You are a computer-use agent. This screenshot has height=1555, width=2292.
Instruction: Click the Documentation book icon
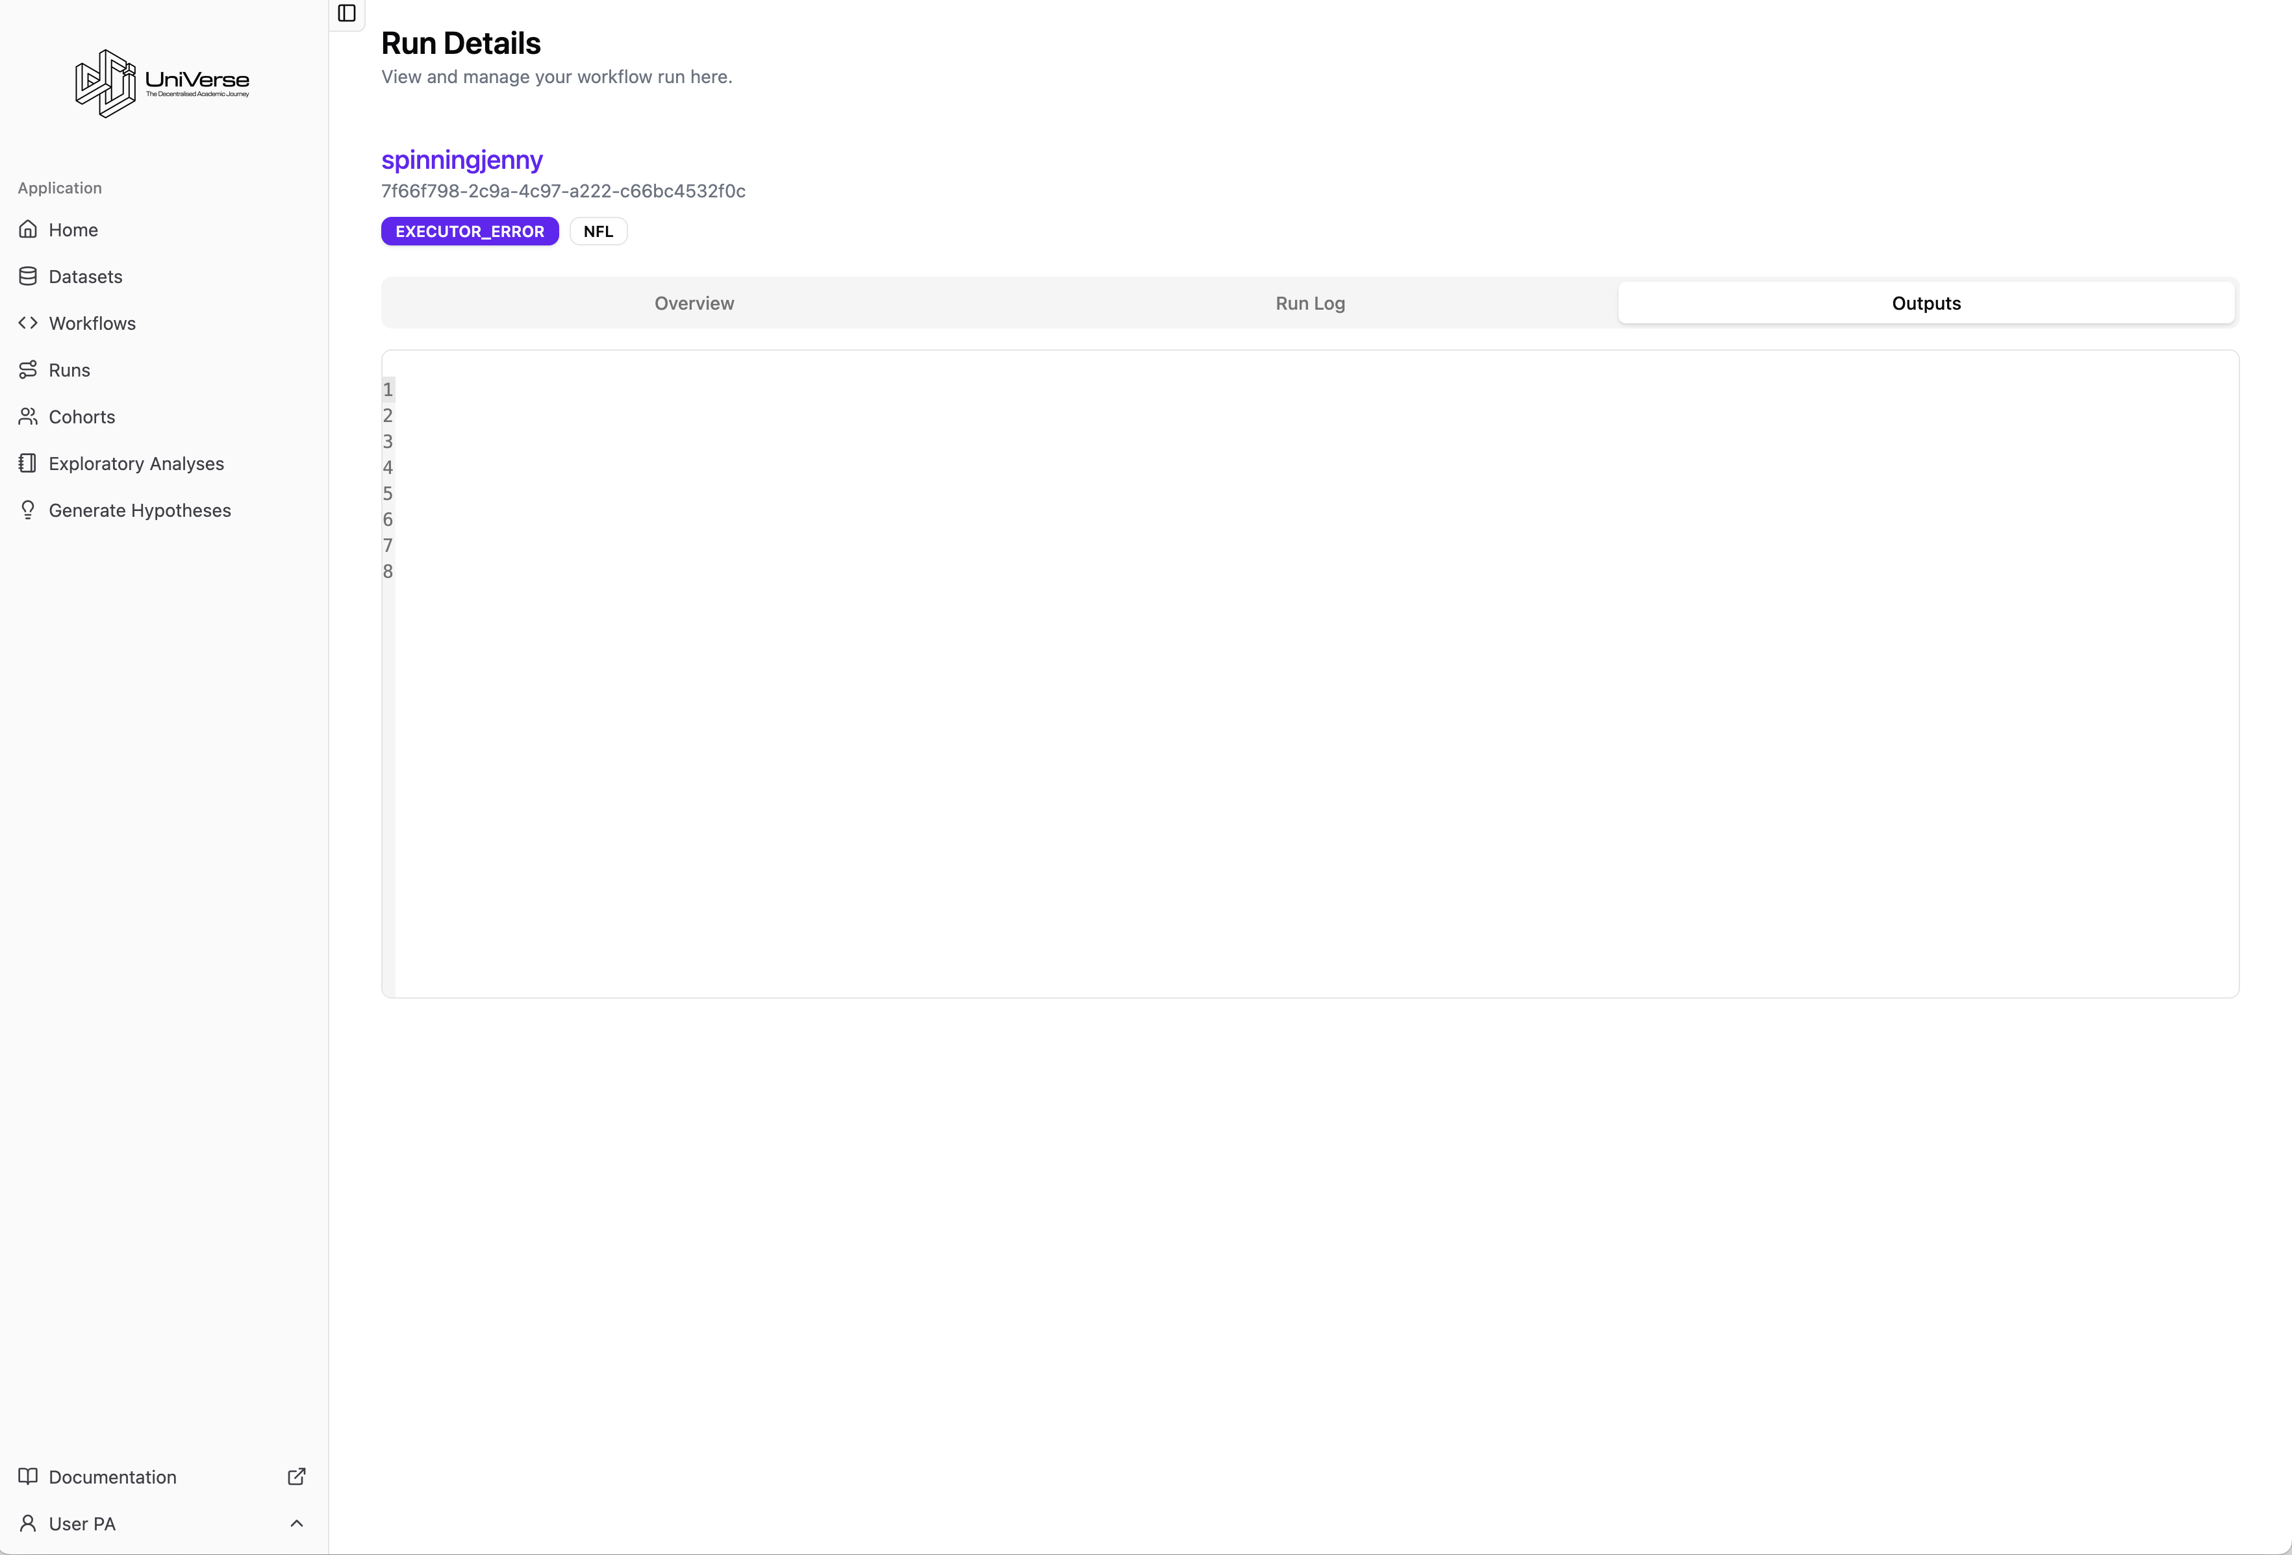(28, 1476)
